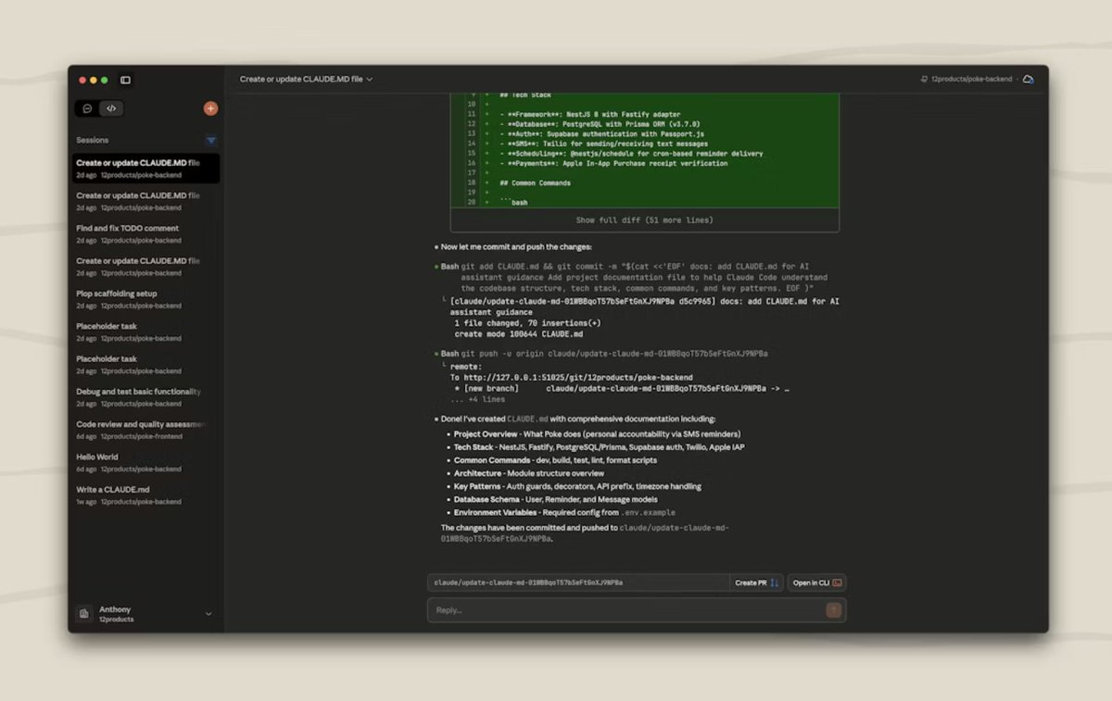Image resolution: width=1112 pixels, height=701 pixels.
Task: Click Open in CLI button
Action: tap(816, 582)
